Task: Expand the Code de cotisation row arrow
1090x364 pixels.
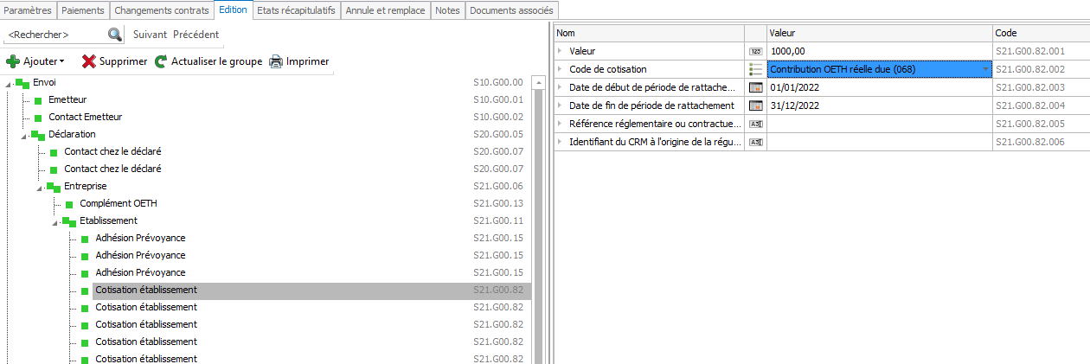Action: [561, 69]
